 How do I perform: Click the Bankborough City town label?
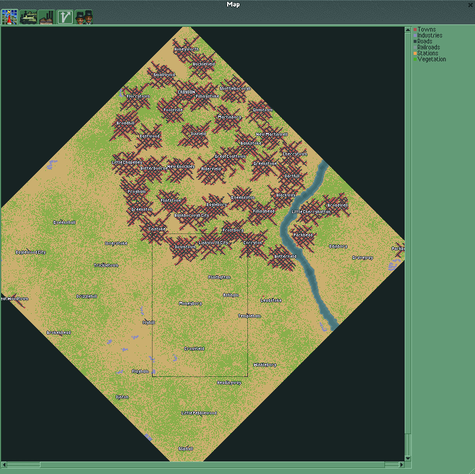point(191,216)
